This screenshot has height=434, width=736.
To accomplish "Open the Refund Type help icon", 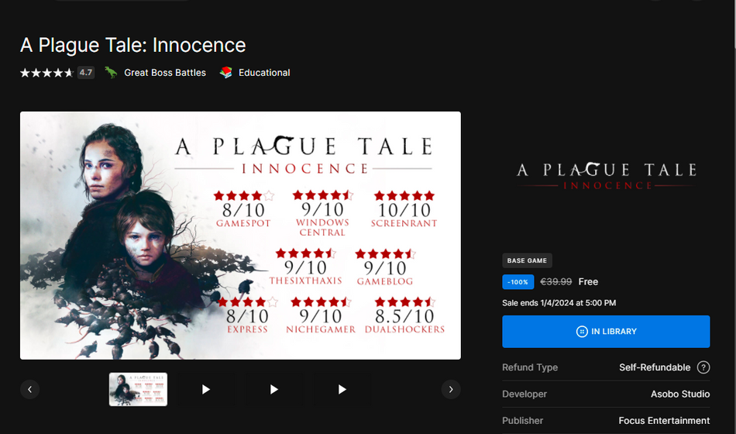I will tap(703, 367).
